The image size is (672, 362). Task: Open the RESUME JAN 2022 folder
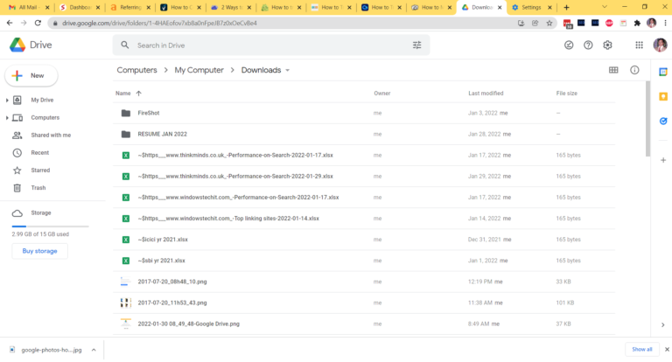[162, 134]
